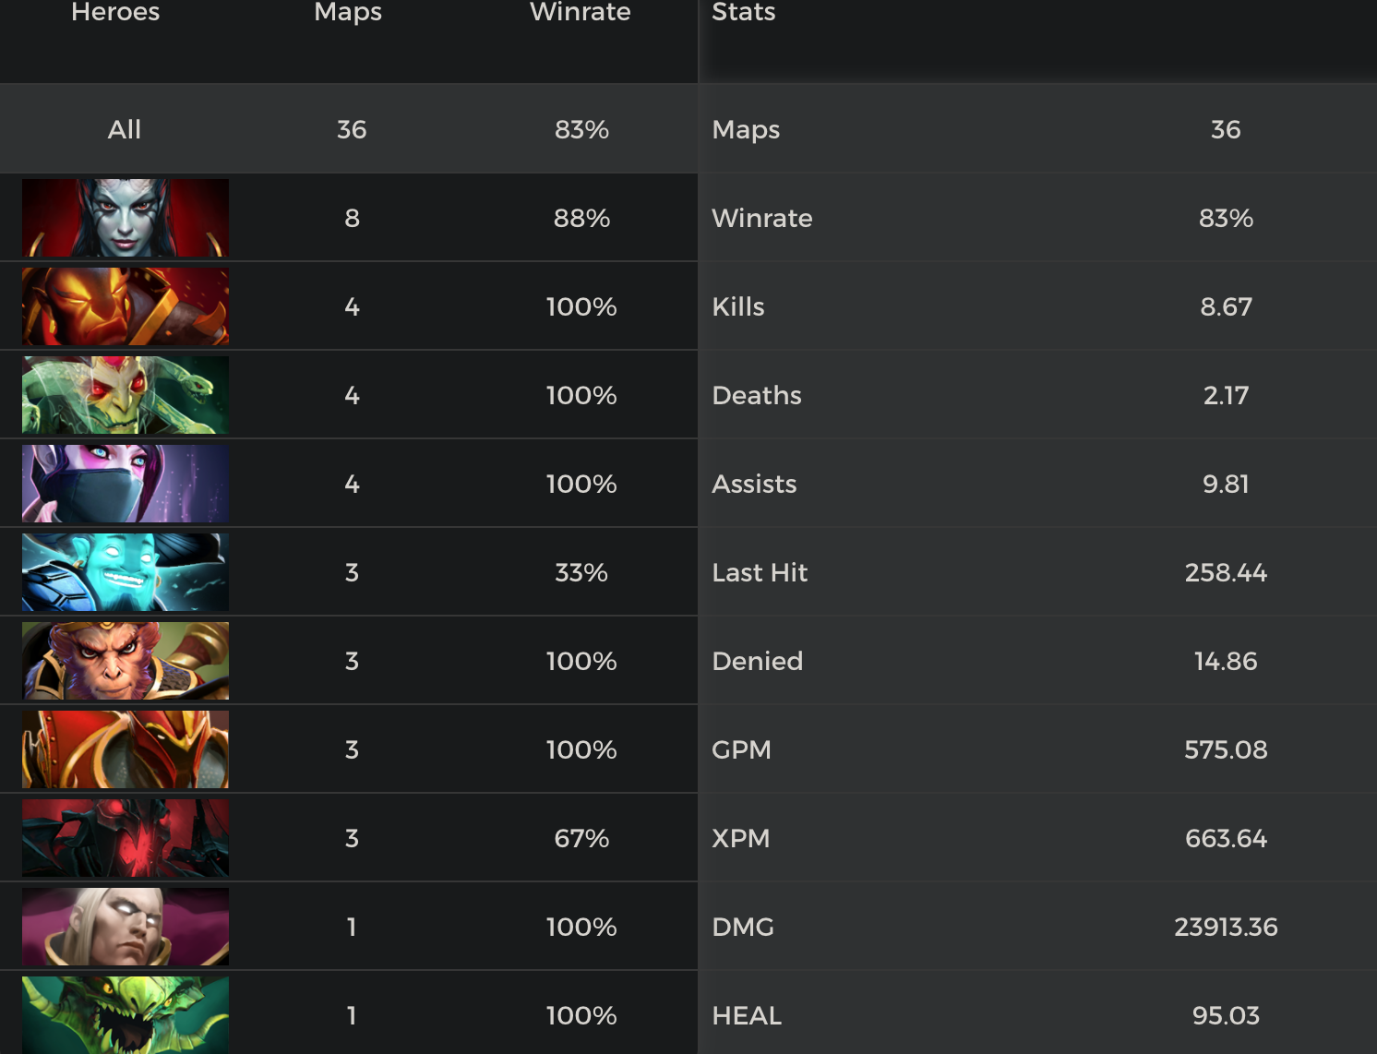Viewport: 1377px width, 1054px height.
Task: Sort by the Maps column header
Action: point(348,12)
